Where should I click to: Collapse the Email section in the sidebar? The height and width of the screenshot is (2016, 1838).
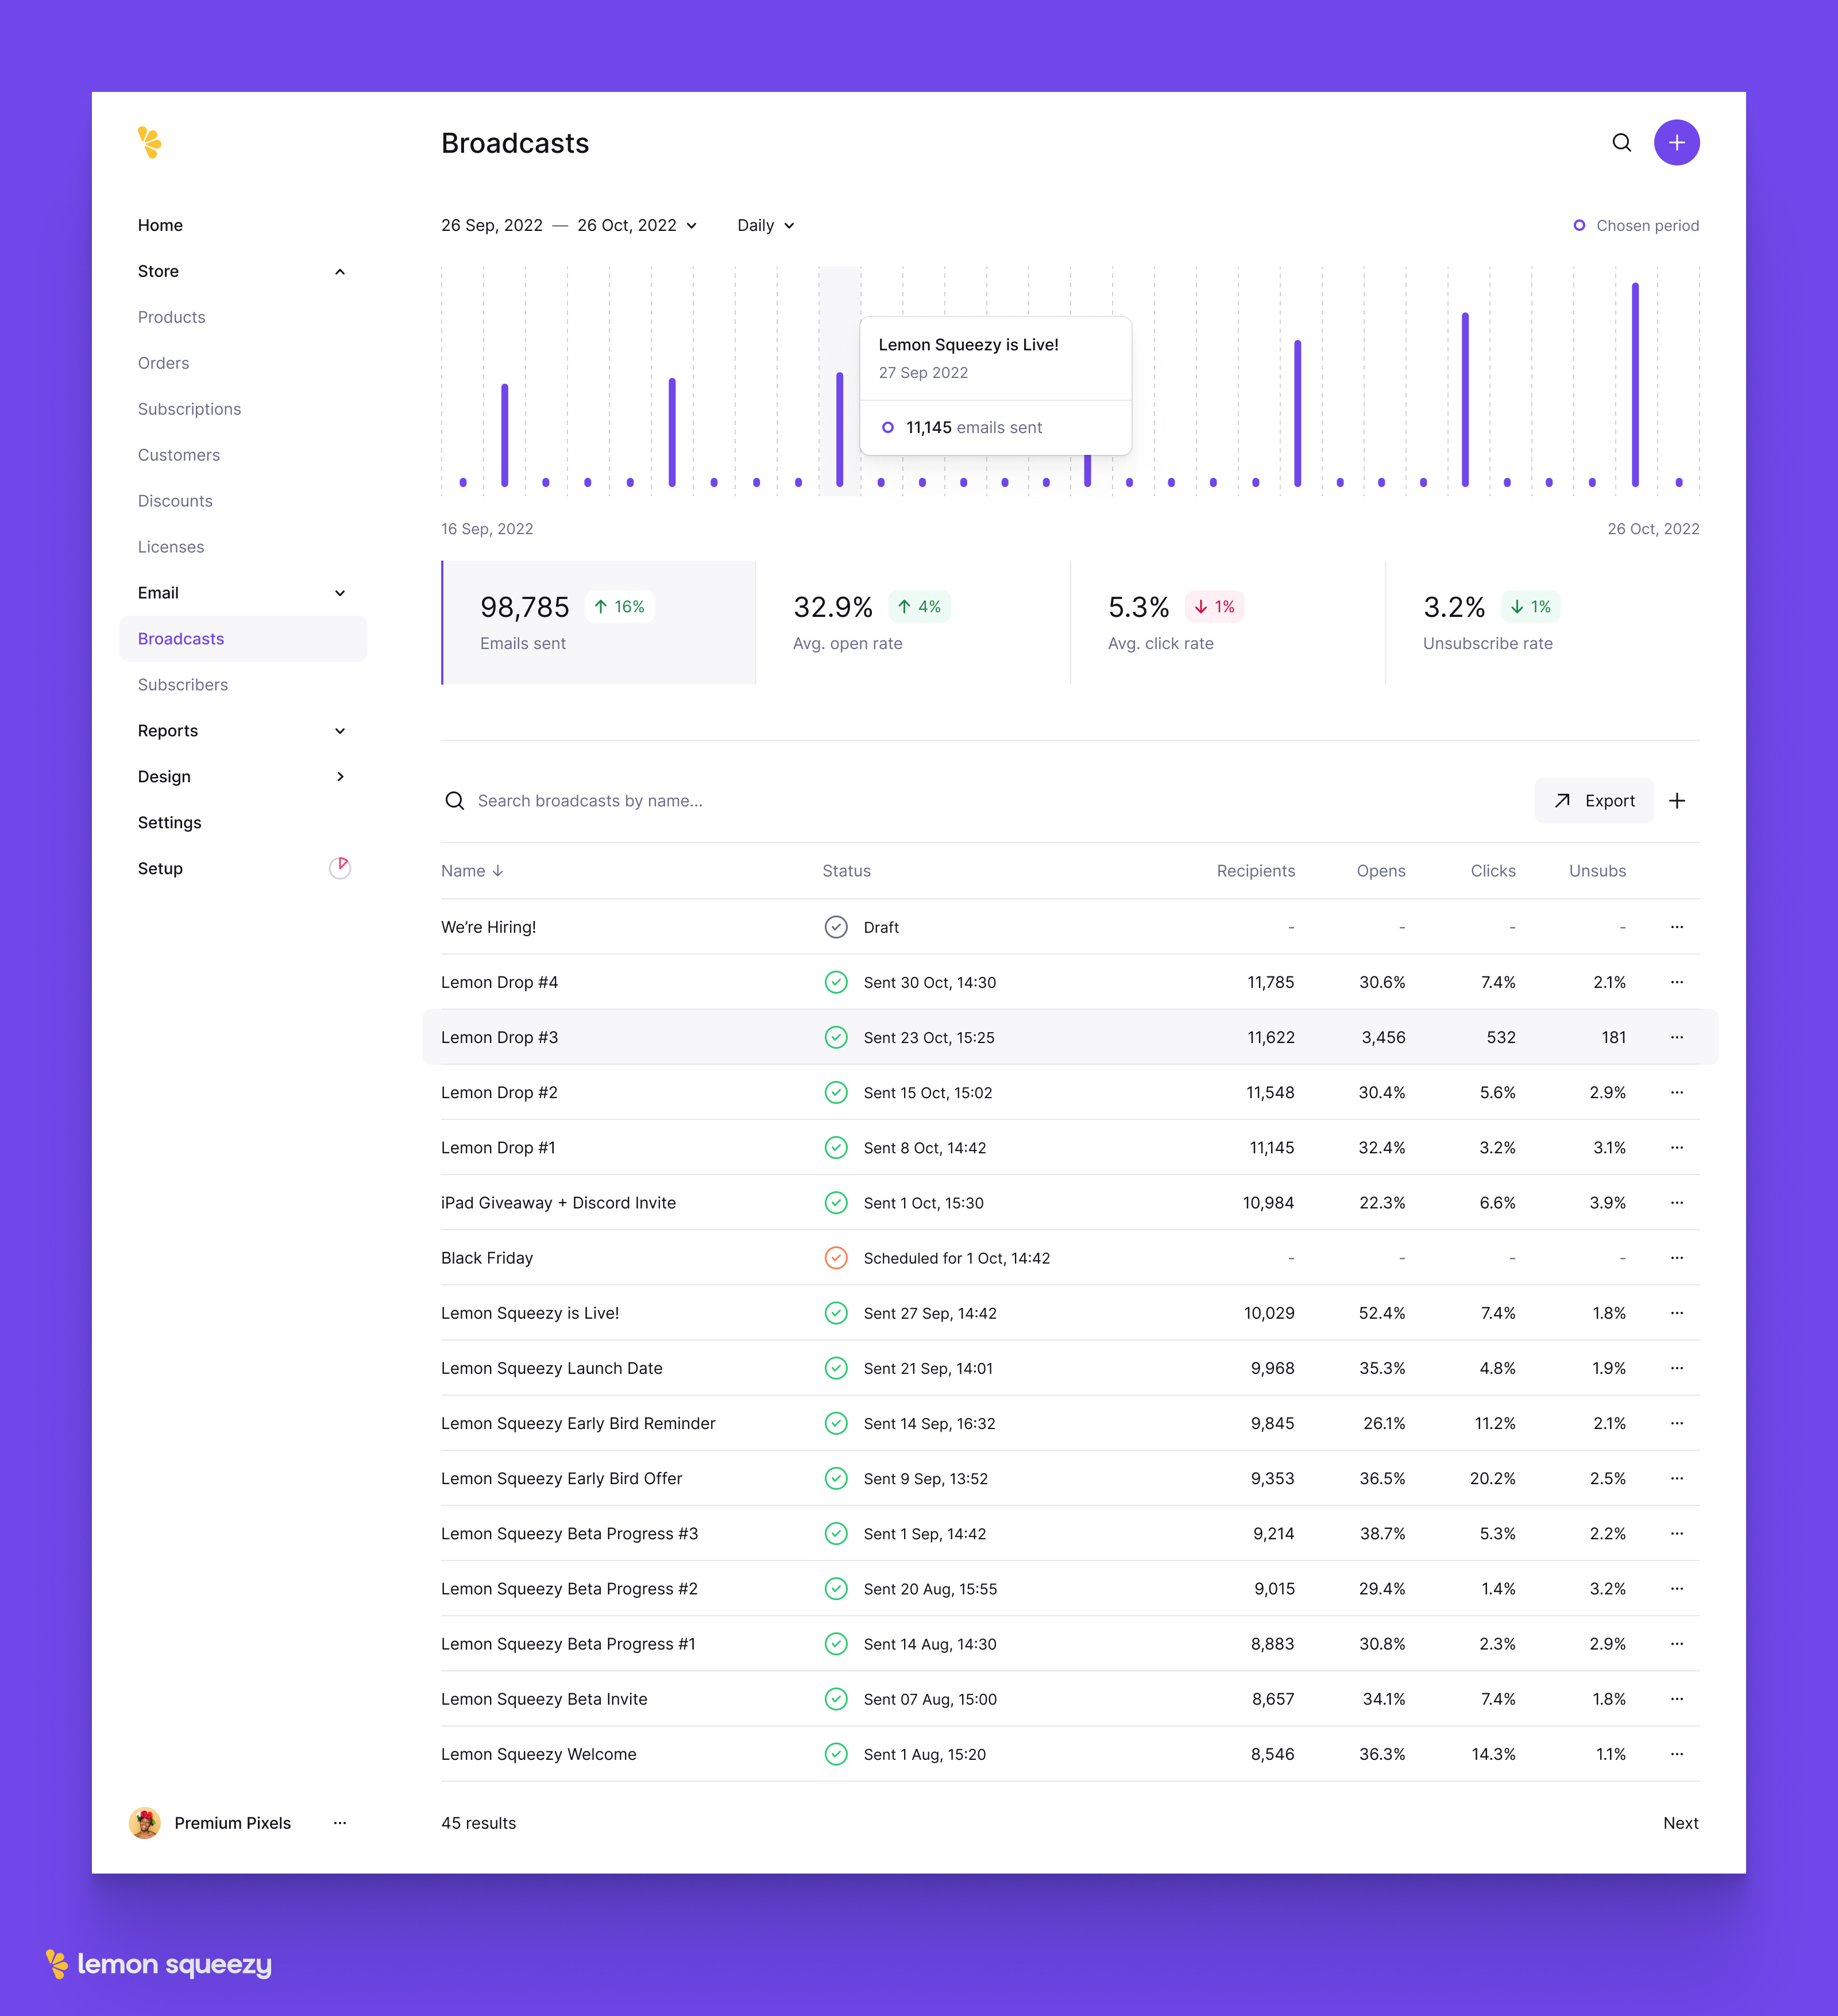(x=340, y=592)
